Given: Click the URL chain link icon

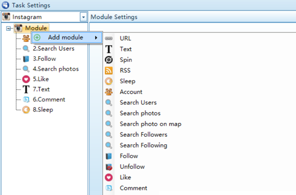Looking at the screenshot, I should (x=109, y=38).
